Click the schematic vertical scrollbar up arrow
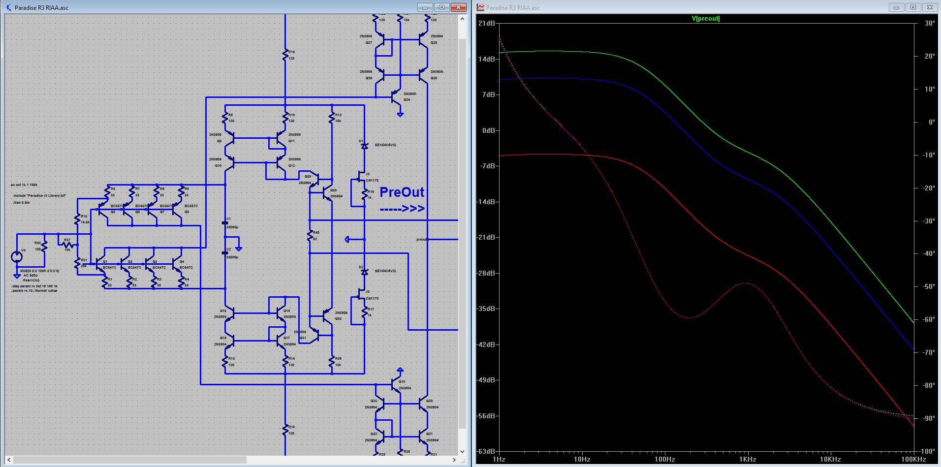 click(462, 19)
